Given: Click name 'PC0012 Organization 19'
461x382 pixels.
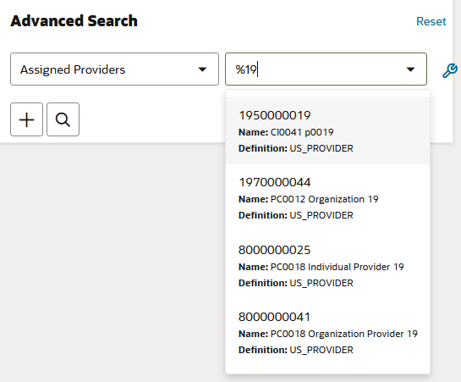Looking at the screenshot, I should click(324, 199).
